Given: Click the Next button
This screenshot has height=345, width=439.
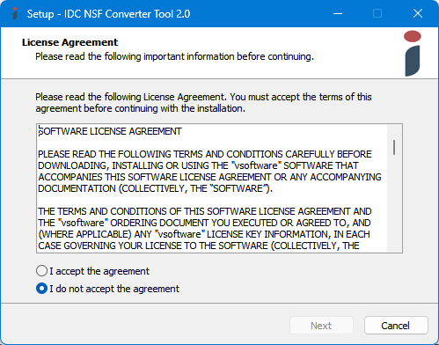Looking at the screenshot, I should tap(321, 326).
